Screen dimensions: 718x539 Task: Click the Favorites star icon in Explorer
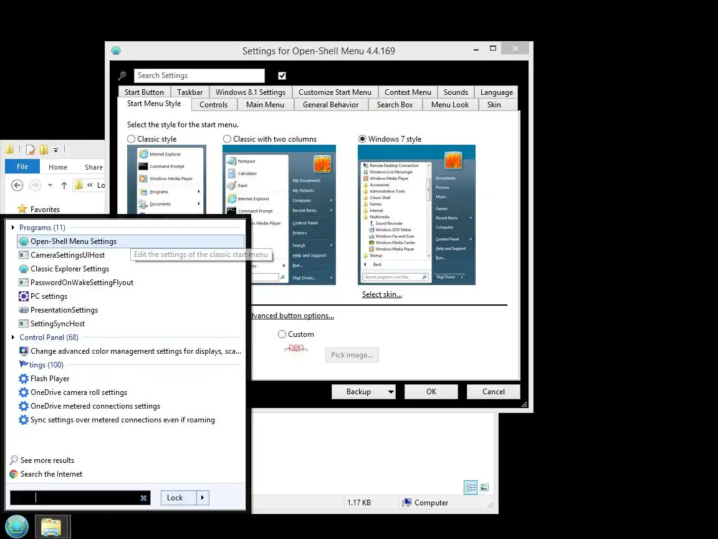point(22,209)
